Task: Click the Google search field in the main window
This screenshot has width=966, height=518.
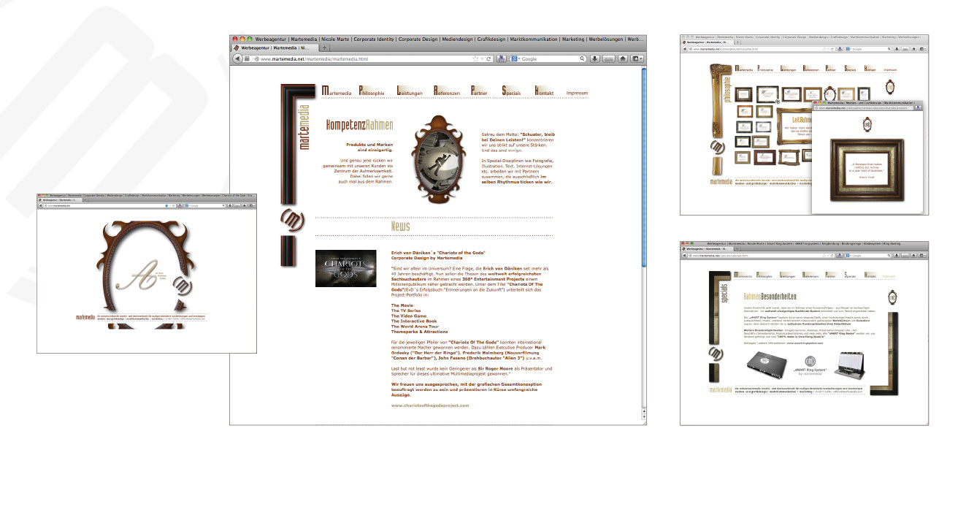Action: point(549,58)
